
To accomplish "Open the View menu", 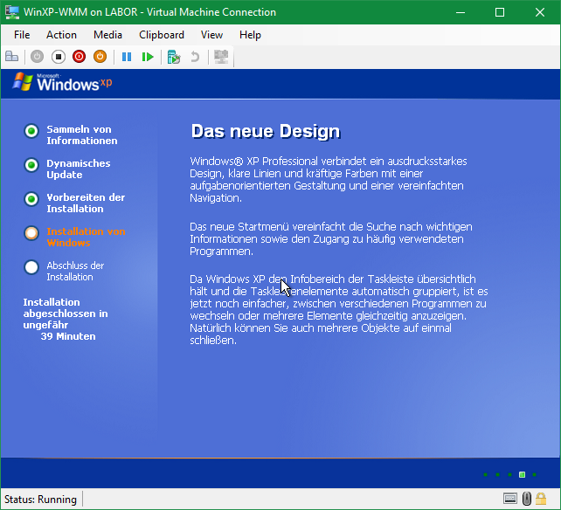I will [211, 35].
